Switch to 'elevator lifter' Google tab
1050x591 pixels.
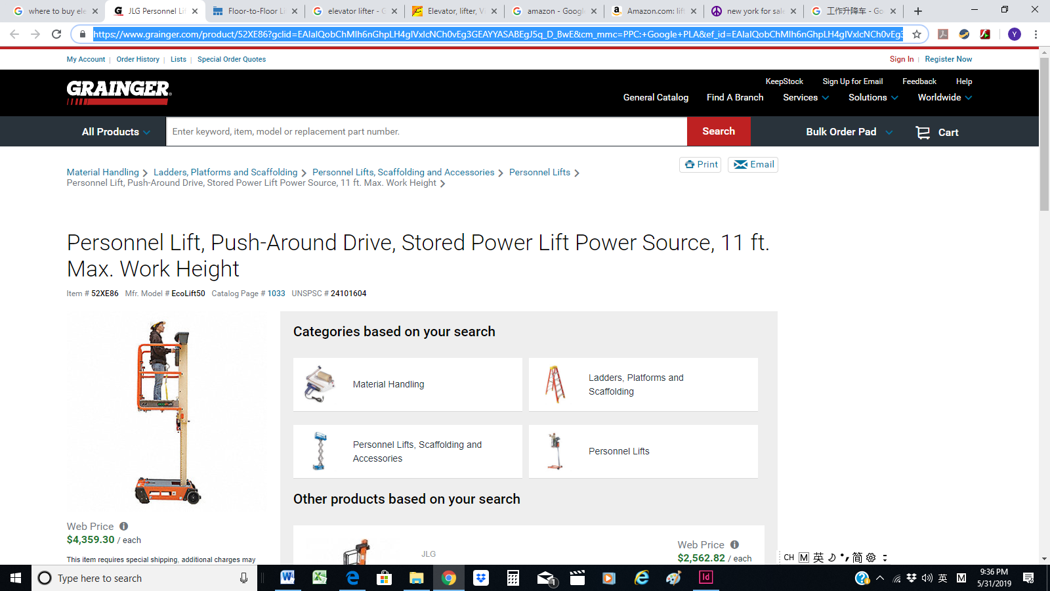tap(354, 11)
